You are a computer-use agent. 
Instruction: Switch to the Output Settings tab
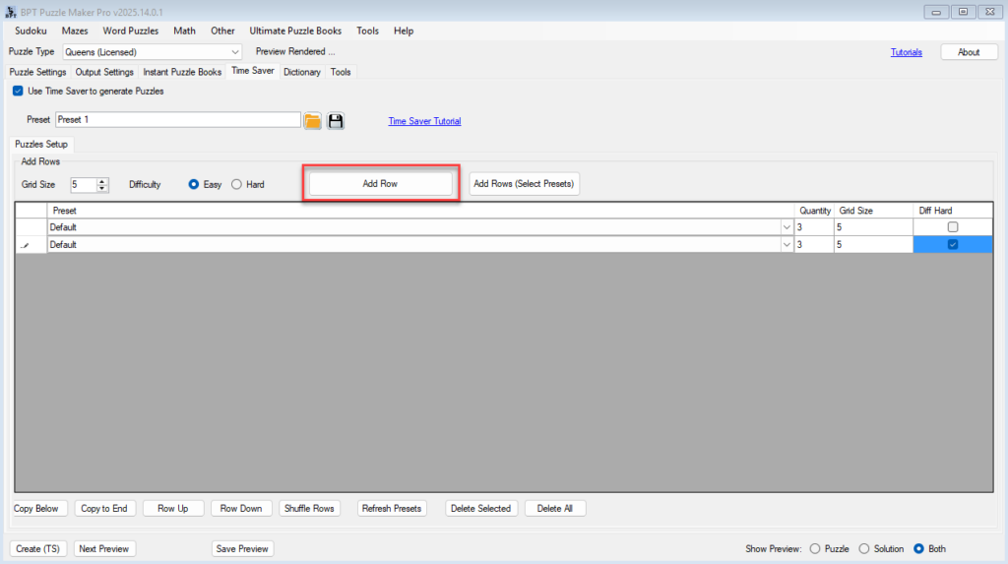(x=104, y=72)
